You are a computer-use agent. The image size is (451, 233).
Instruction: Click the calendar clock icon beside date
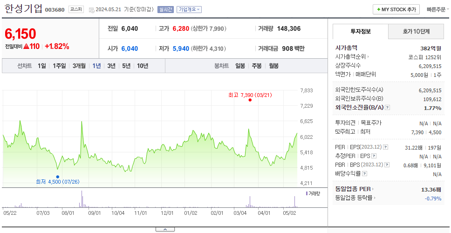[91, 10]
